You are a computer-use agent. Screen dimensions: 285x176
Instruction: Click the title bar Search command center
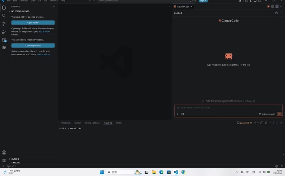[143, 1]
